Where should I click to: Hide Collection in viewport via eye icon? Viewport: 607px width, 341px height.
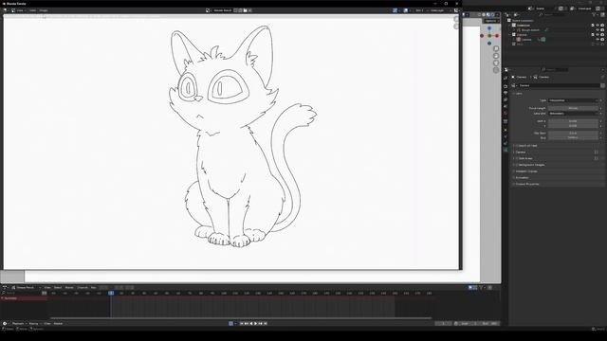coord(598,26)
